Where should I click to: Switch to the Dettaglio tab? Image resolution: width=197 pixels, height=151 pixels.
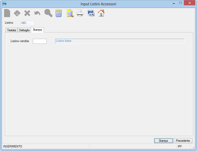pyautogui.click(x=24, y=30)
